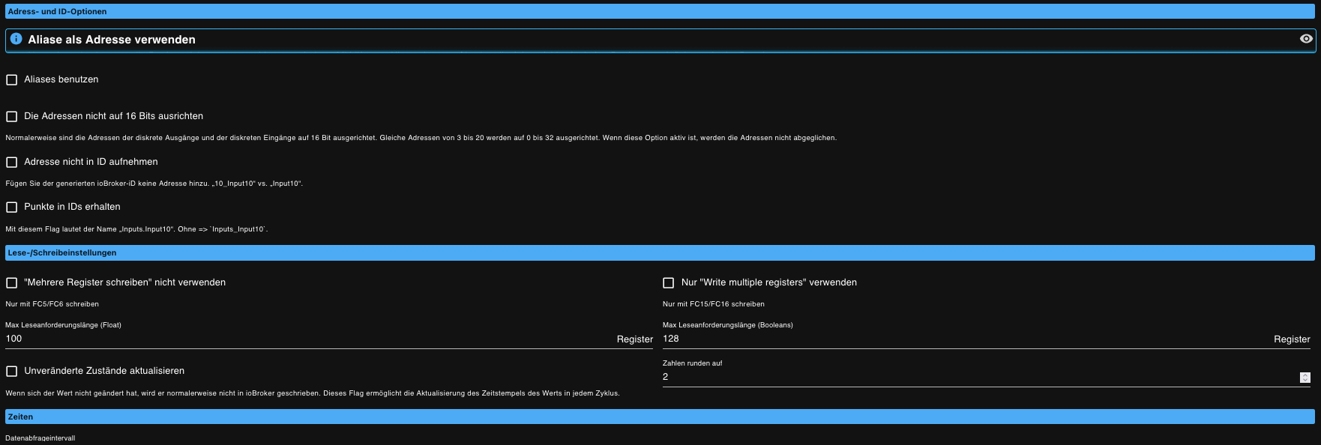Click the Aliase als Adresse verwenden title
1321x445 pixels.
pyautogui.click(x=112, y=40)
